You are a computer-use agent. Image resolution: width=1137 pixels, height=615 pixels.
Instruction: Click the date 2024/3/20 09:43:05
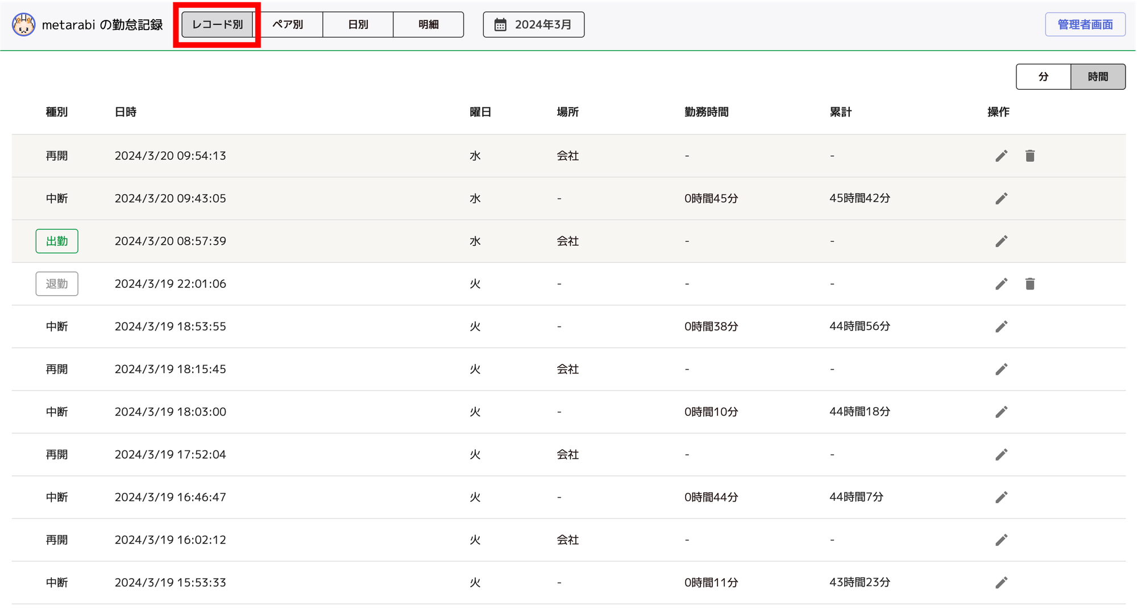171,198
